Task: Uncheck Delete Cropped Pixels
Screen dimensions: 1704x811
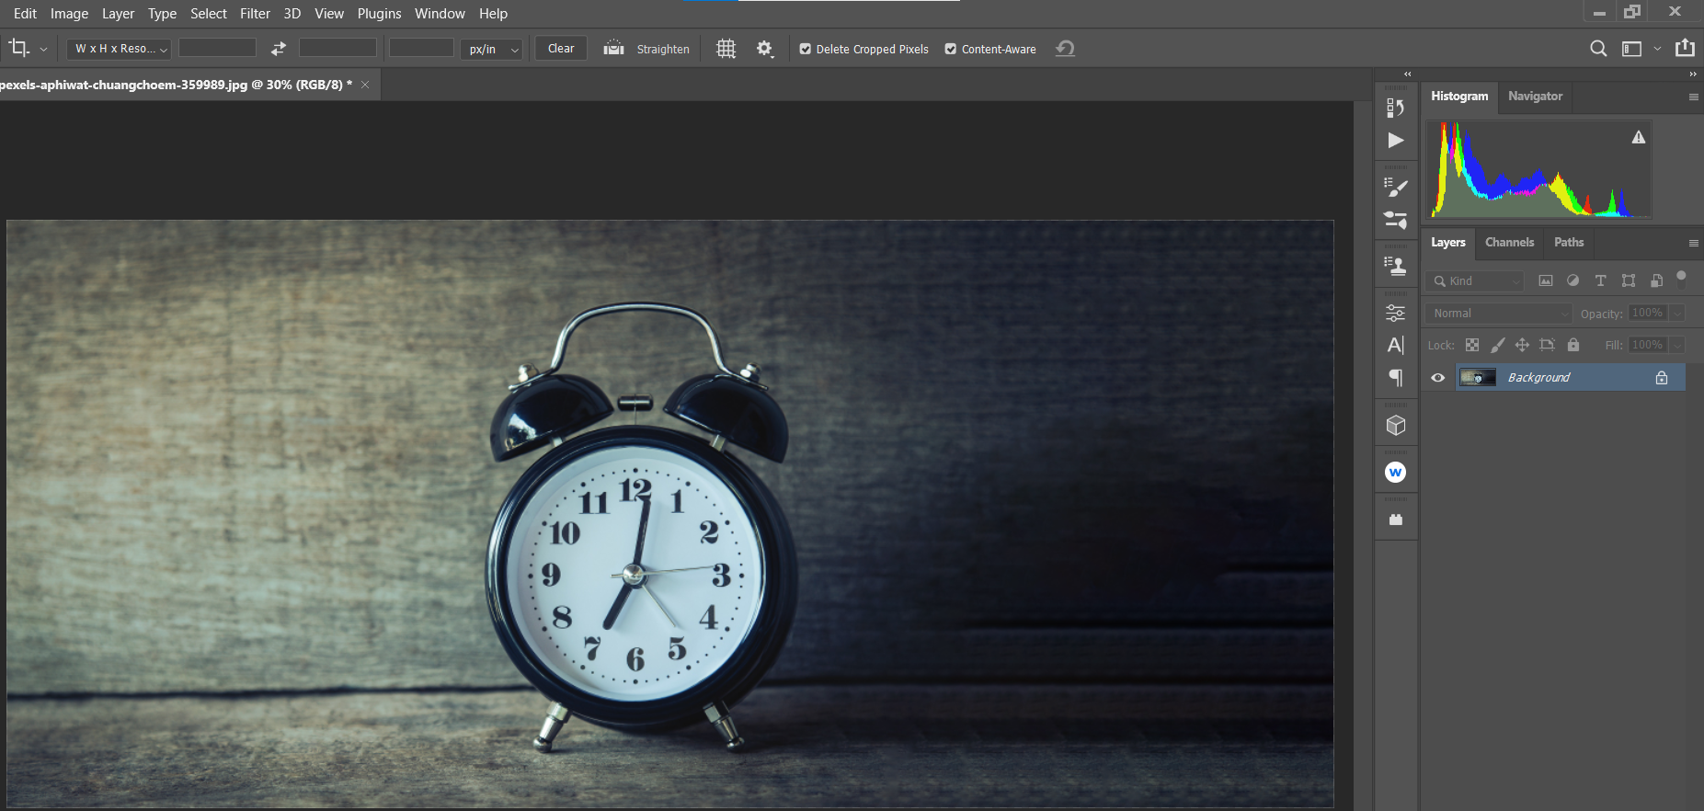Action: click(806, 50)
